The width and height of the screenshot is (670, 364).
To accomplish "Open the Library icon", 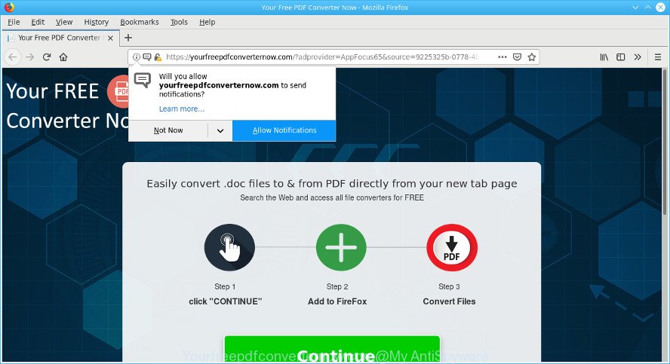I will point(604,57).
